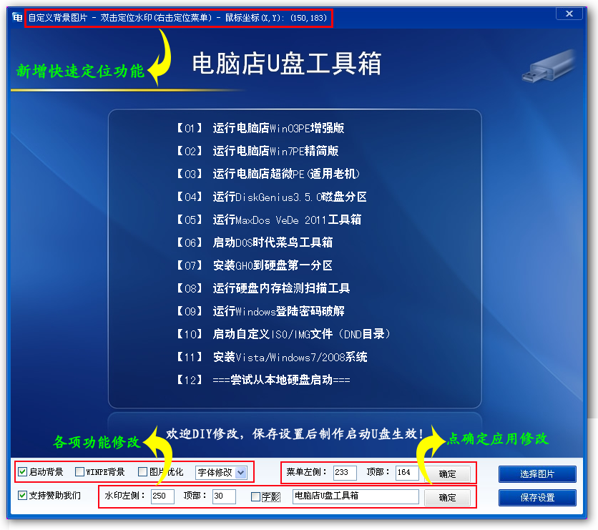
Task: Select menu item 10 启动自定义ISO/IMG文件
Action: pos(284,334)
